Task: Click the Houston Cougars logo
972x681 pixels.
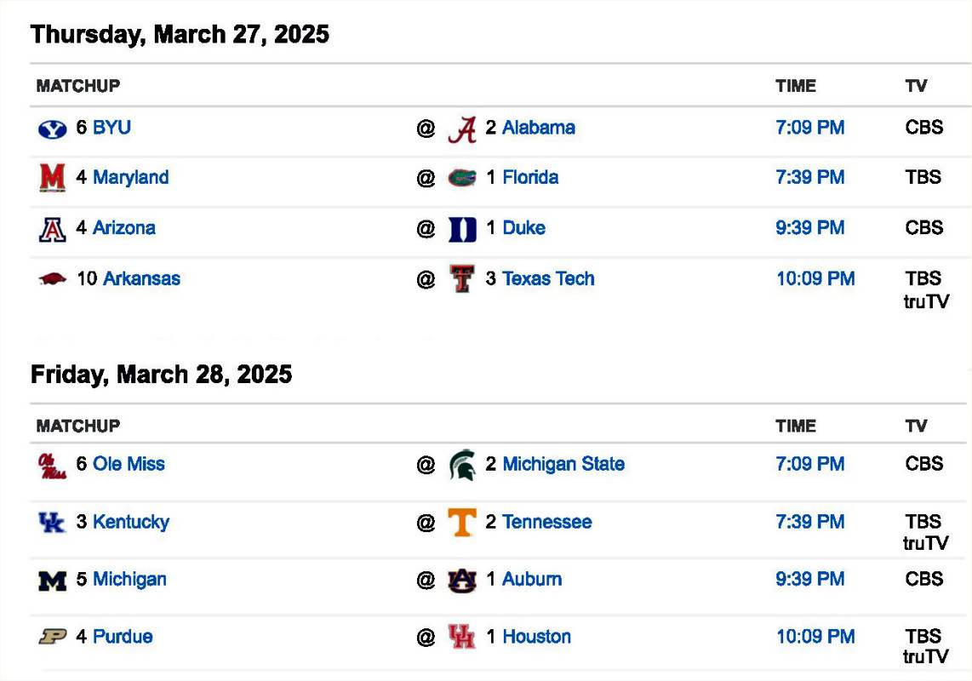Action: [462, 637]
